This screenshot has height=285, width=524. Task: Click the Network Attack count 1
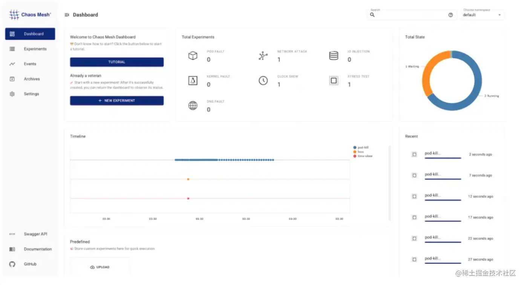(279, 60)
